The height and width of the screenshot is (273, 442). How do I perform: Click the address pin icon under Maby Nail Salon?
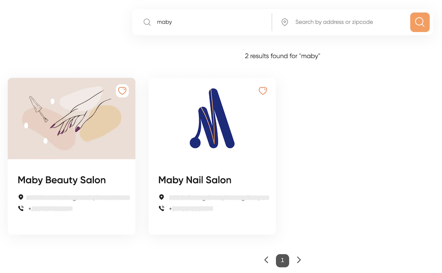[x=161, y=197]
